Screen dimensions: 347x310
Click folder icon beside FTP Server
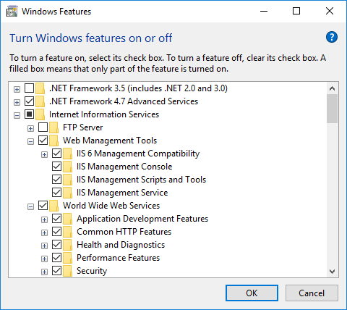point(53,127)
